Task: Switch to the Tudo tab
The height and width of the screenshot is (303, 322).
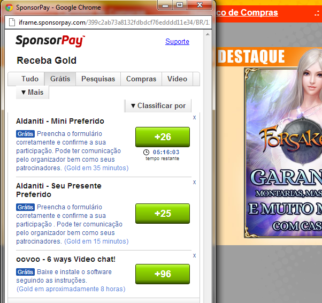Action: tap(30, 79)
